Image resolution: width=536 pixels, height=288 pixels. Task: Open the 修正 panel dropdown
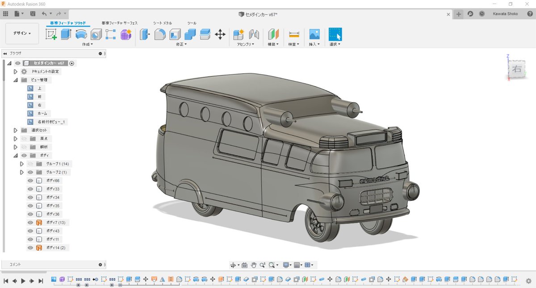point(181,44)
